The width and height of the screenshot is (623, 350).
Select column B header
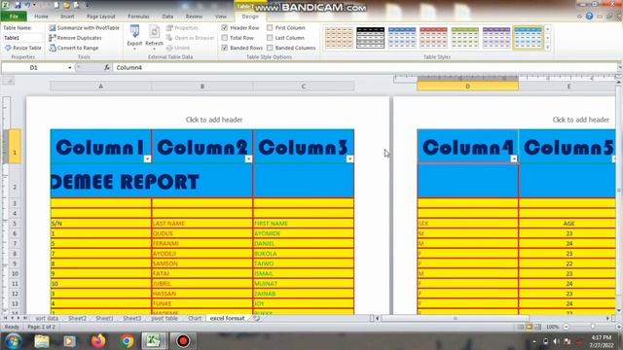click(202, 87)
